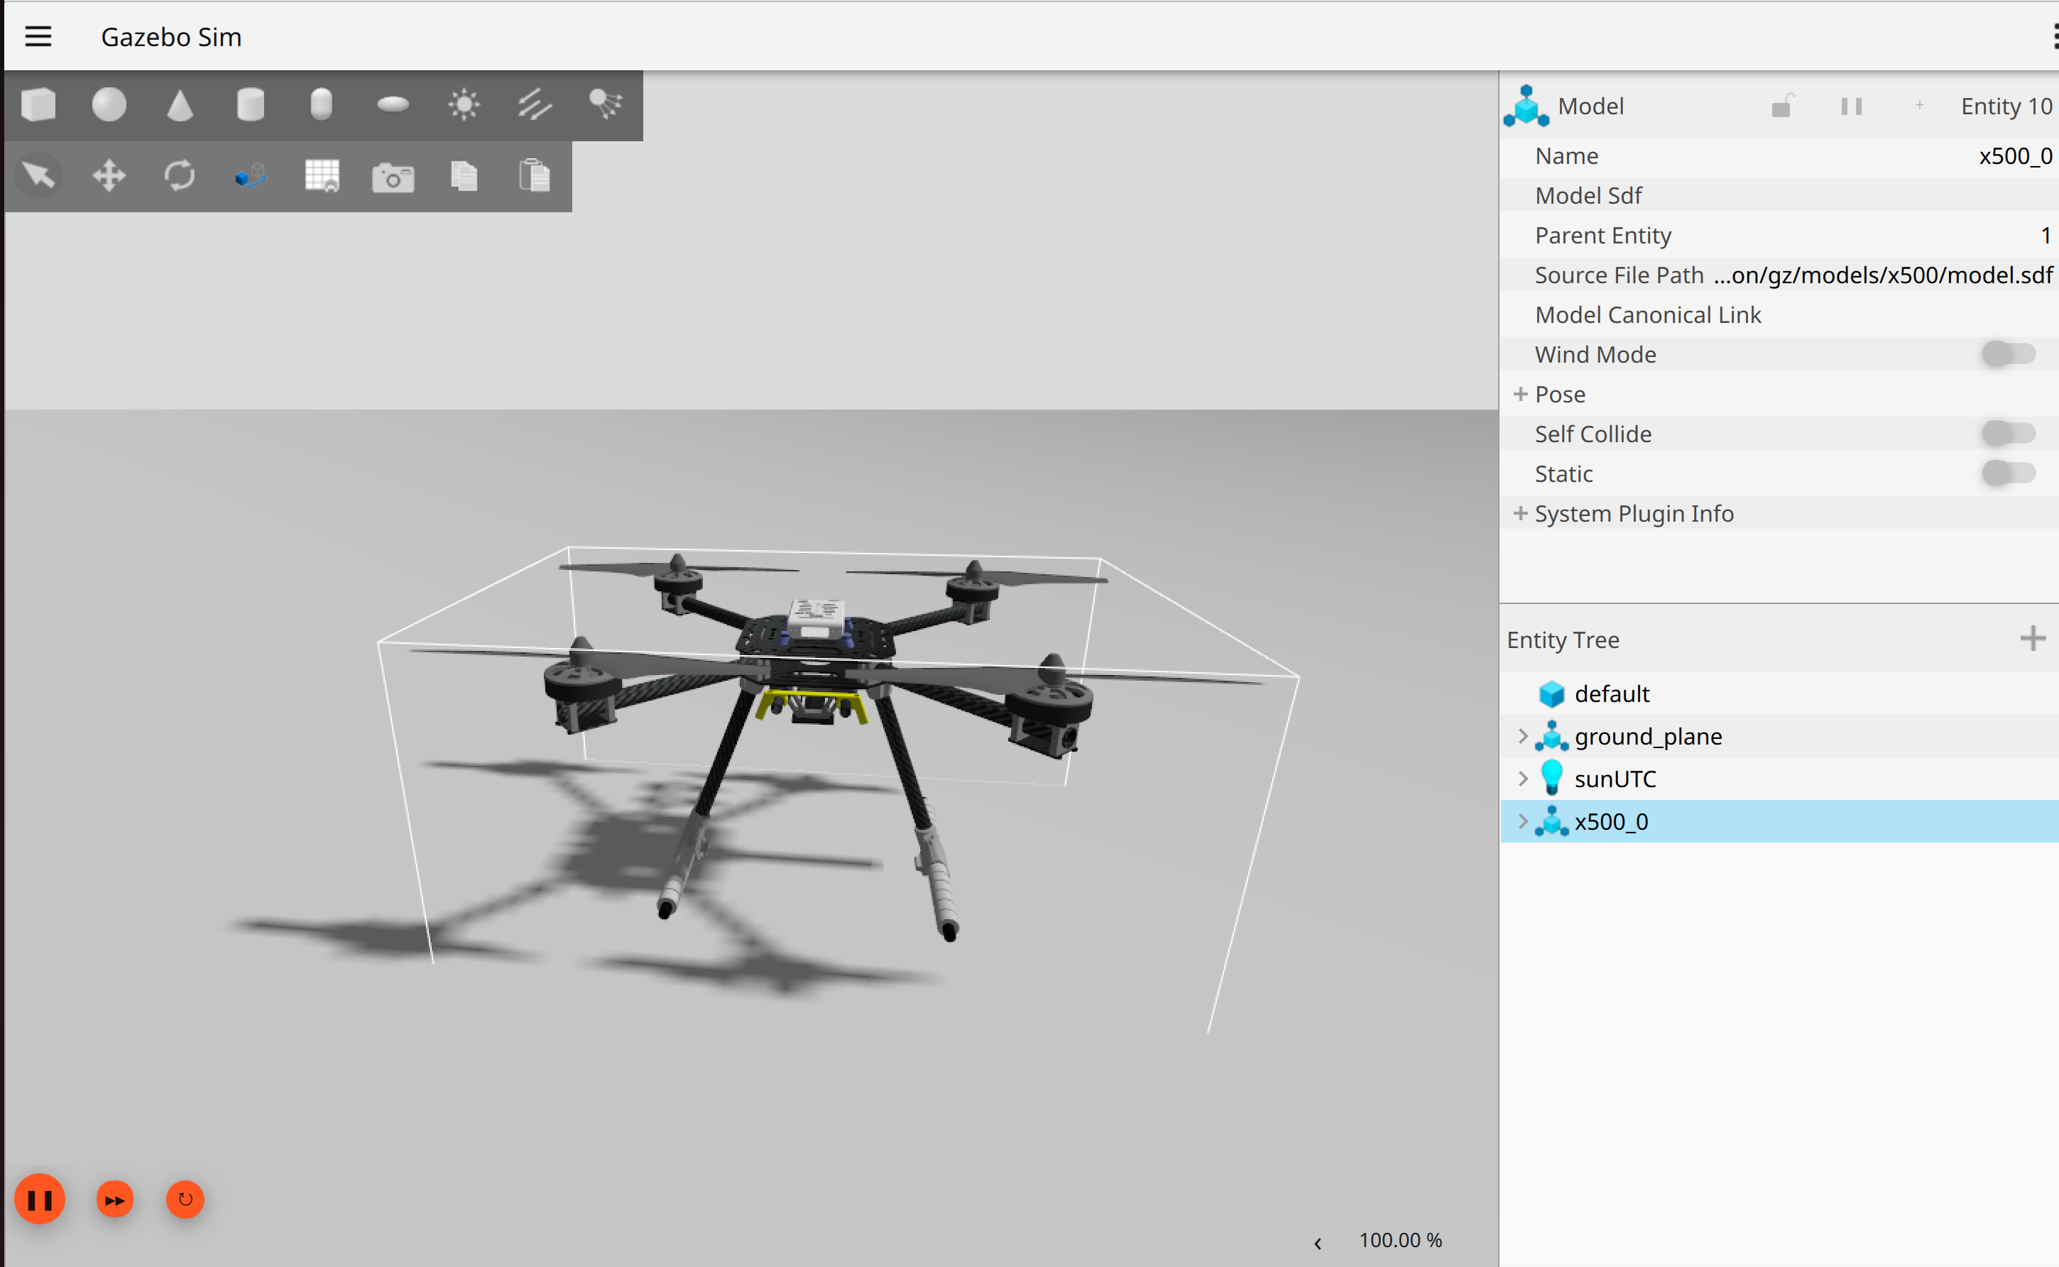Click the 100.00 % real time factor
The image size is (2059, 1267).
[1399, 1240]
